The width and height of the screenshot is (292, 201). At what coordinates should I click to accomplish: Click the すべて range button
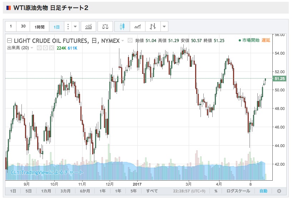point(152,191)
